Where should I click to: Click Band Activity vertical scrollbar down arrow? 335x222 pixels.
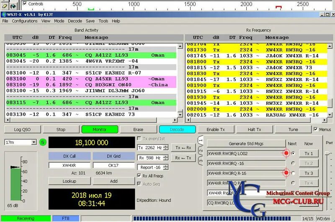pos(180,114)
